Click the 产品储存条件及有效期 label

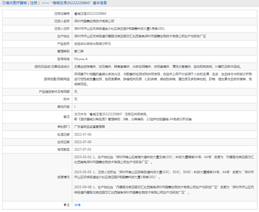click(x=54, y=92)
